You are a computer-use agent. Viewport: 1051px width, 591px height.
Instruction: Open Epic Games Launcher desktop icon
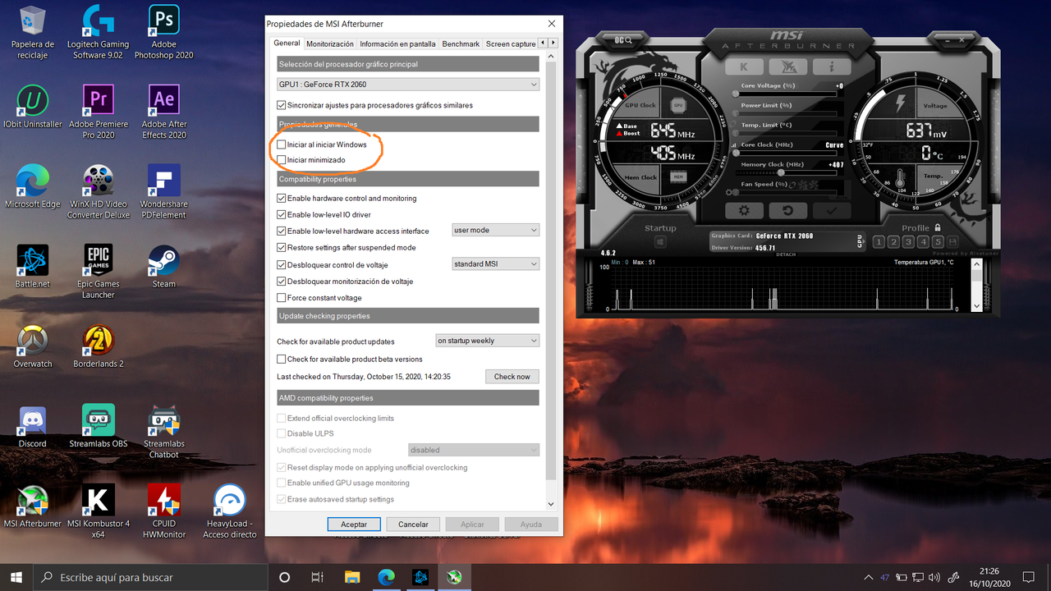[99, 272]
